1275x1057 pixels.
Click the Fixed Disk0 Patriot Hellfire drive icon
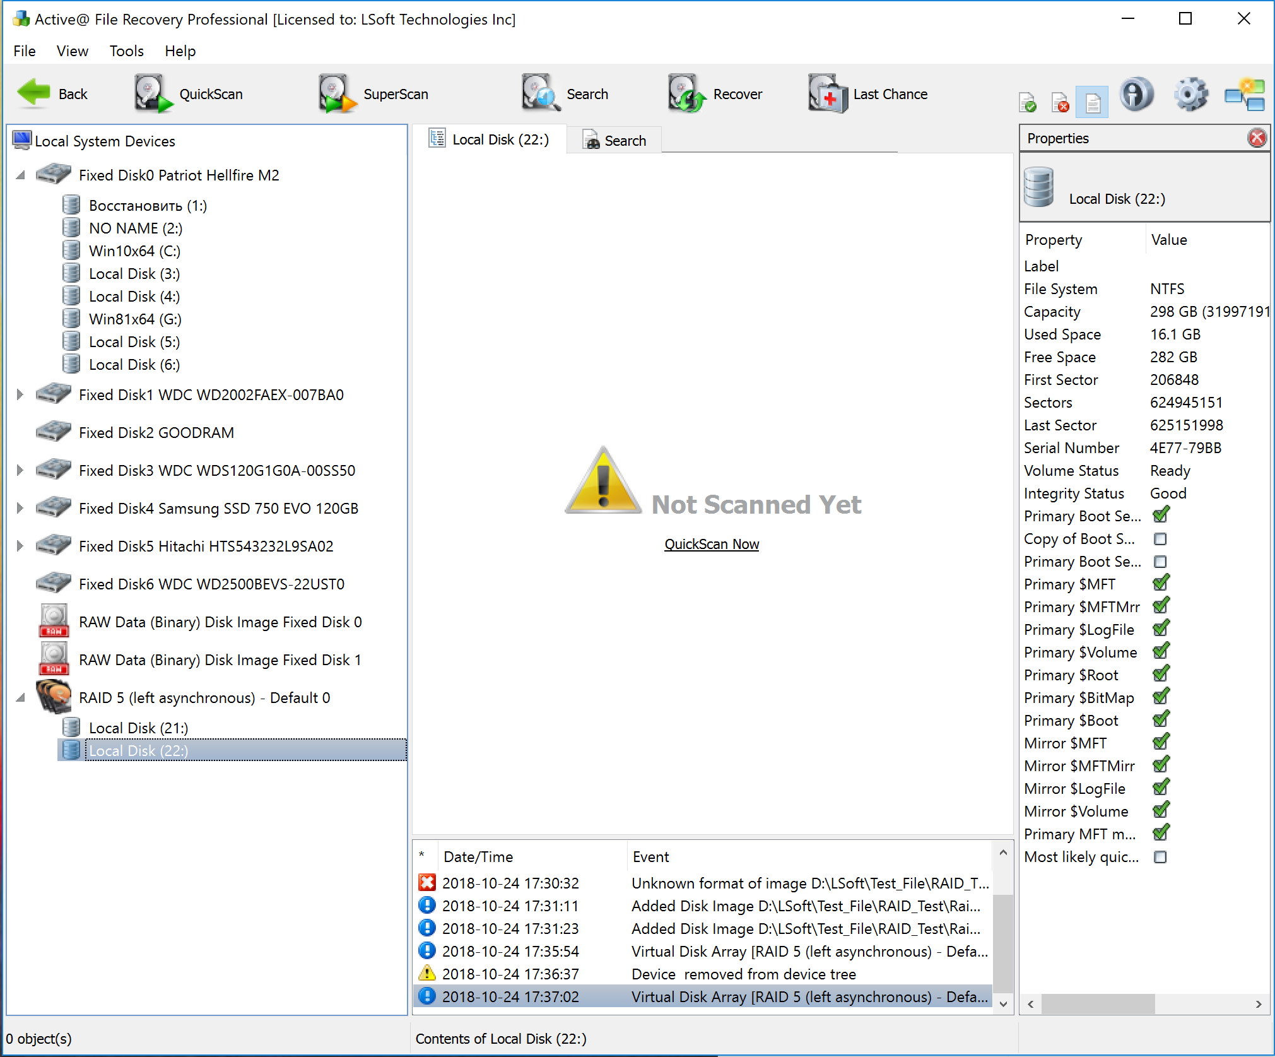[x=54, y=174]
